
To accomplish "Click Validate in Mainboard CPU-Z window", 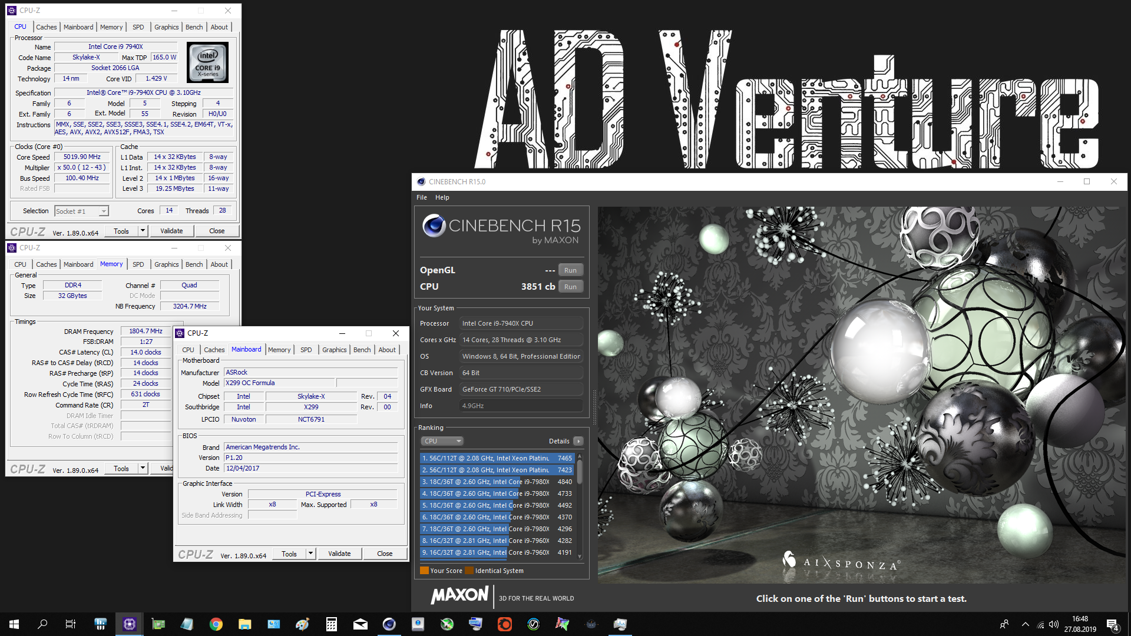I will coord(339,554).
